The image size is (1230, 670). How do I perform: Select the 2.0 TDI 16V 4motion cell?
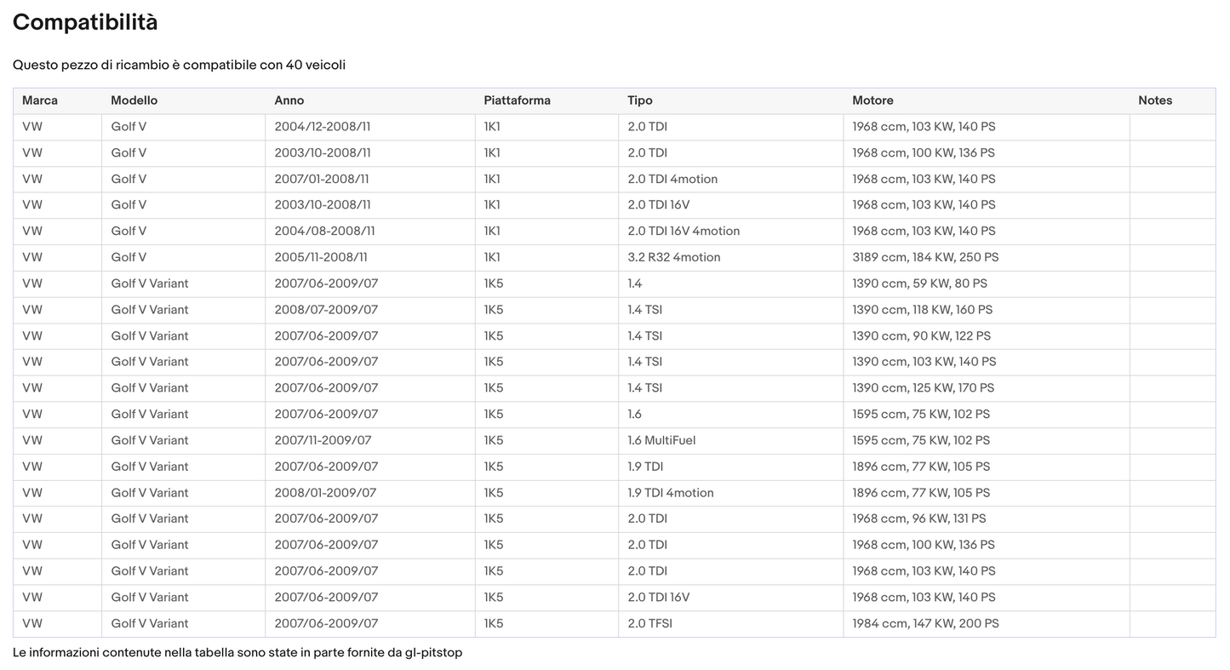coord(684,231)
